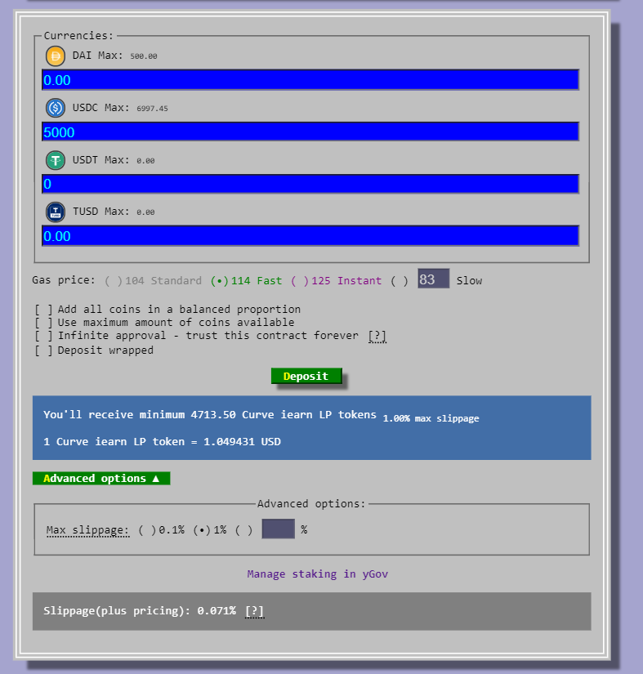Viewport: 643px width, 674px height.
Task: Collapse the Advanced options section
Action: click(x=101, y=479)
